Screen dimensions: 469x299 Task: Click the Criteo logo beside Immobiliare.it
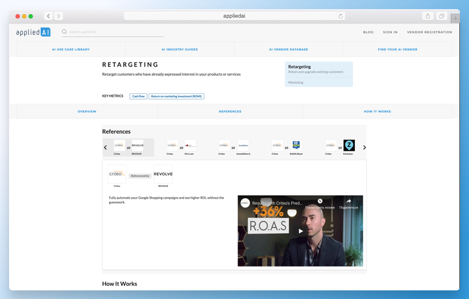pyautogui.click(x=224, y=145)
